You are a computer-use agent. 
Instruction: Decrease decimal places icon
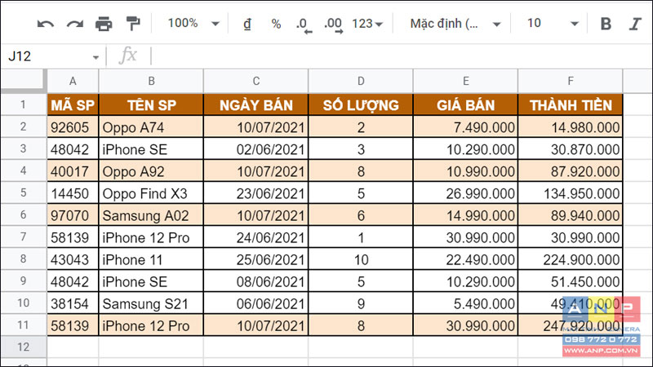[x=304, y=24]
